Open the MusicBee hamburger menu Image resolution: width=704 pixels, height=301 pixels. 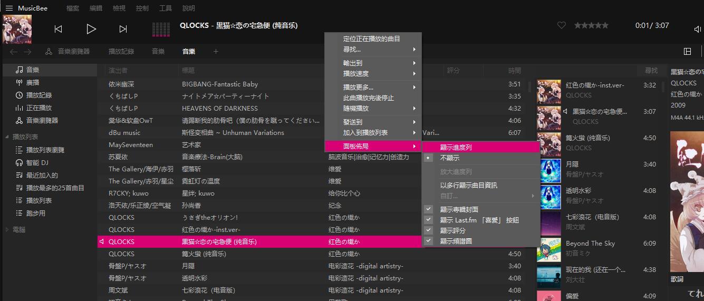point(9,8)
